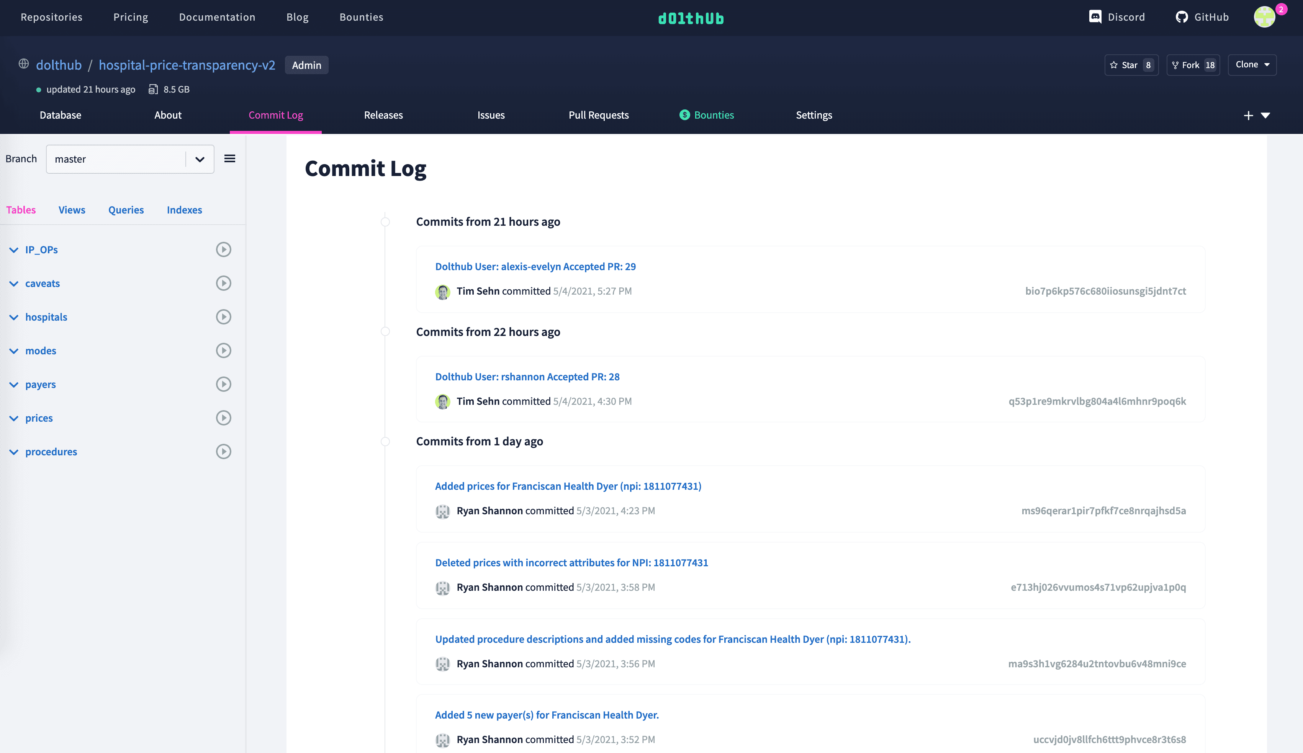Expand the procedures table chevron
Viewport: 1303px width, 753px height.
coord(14,452)
